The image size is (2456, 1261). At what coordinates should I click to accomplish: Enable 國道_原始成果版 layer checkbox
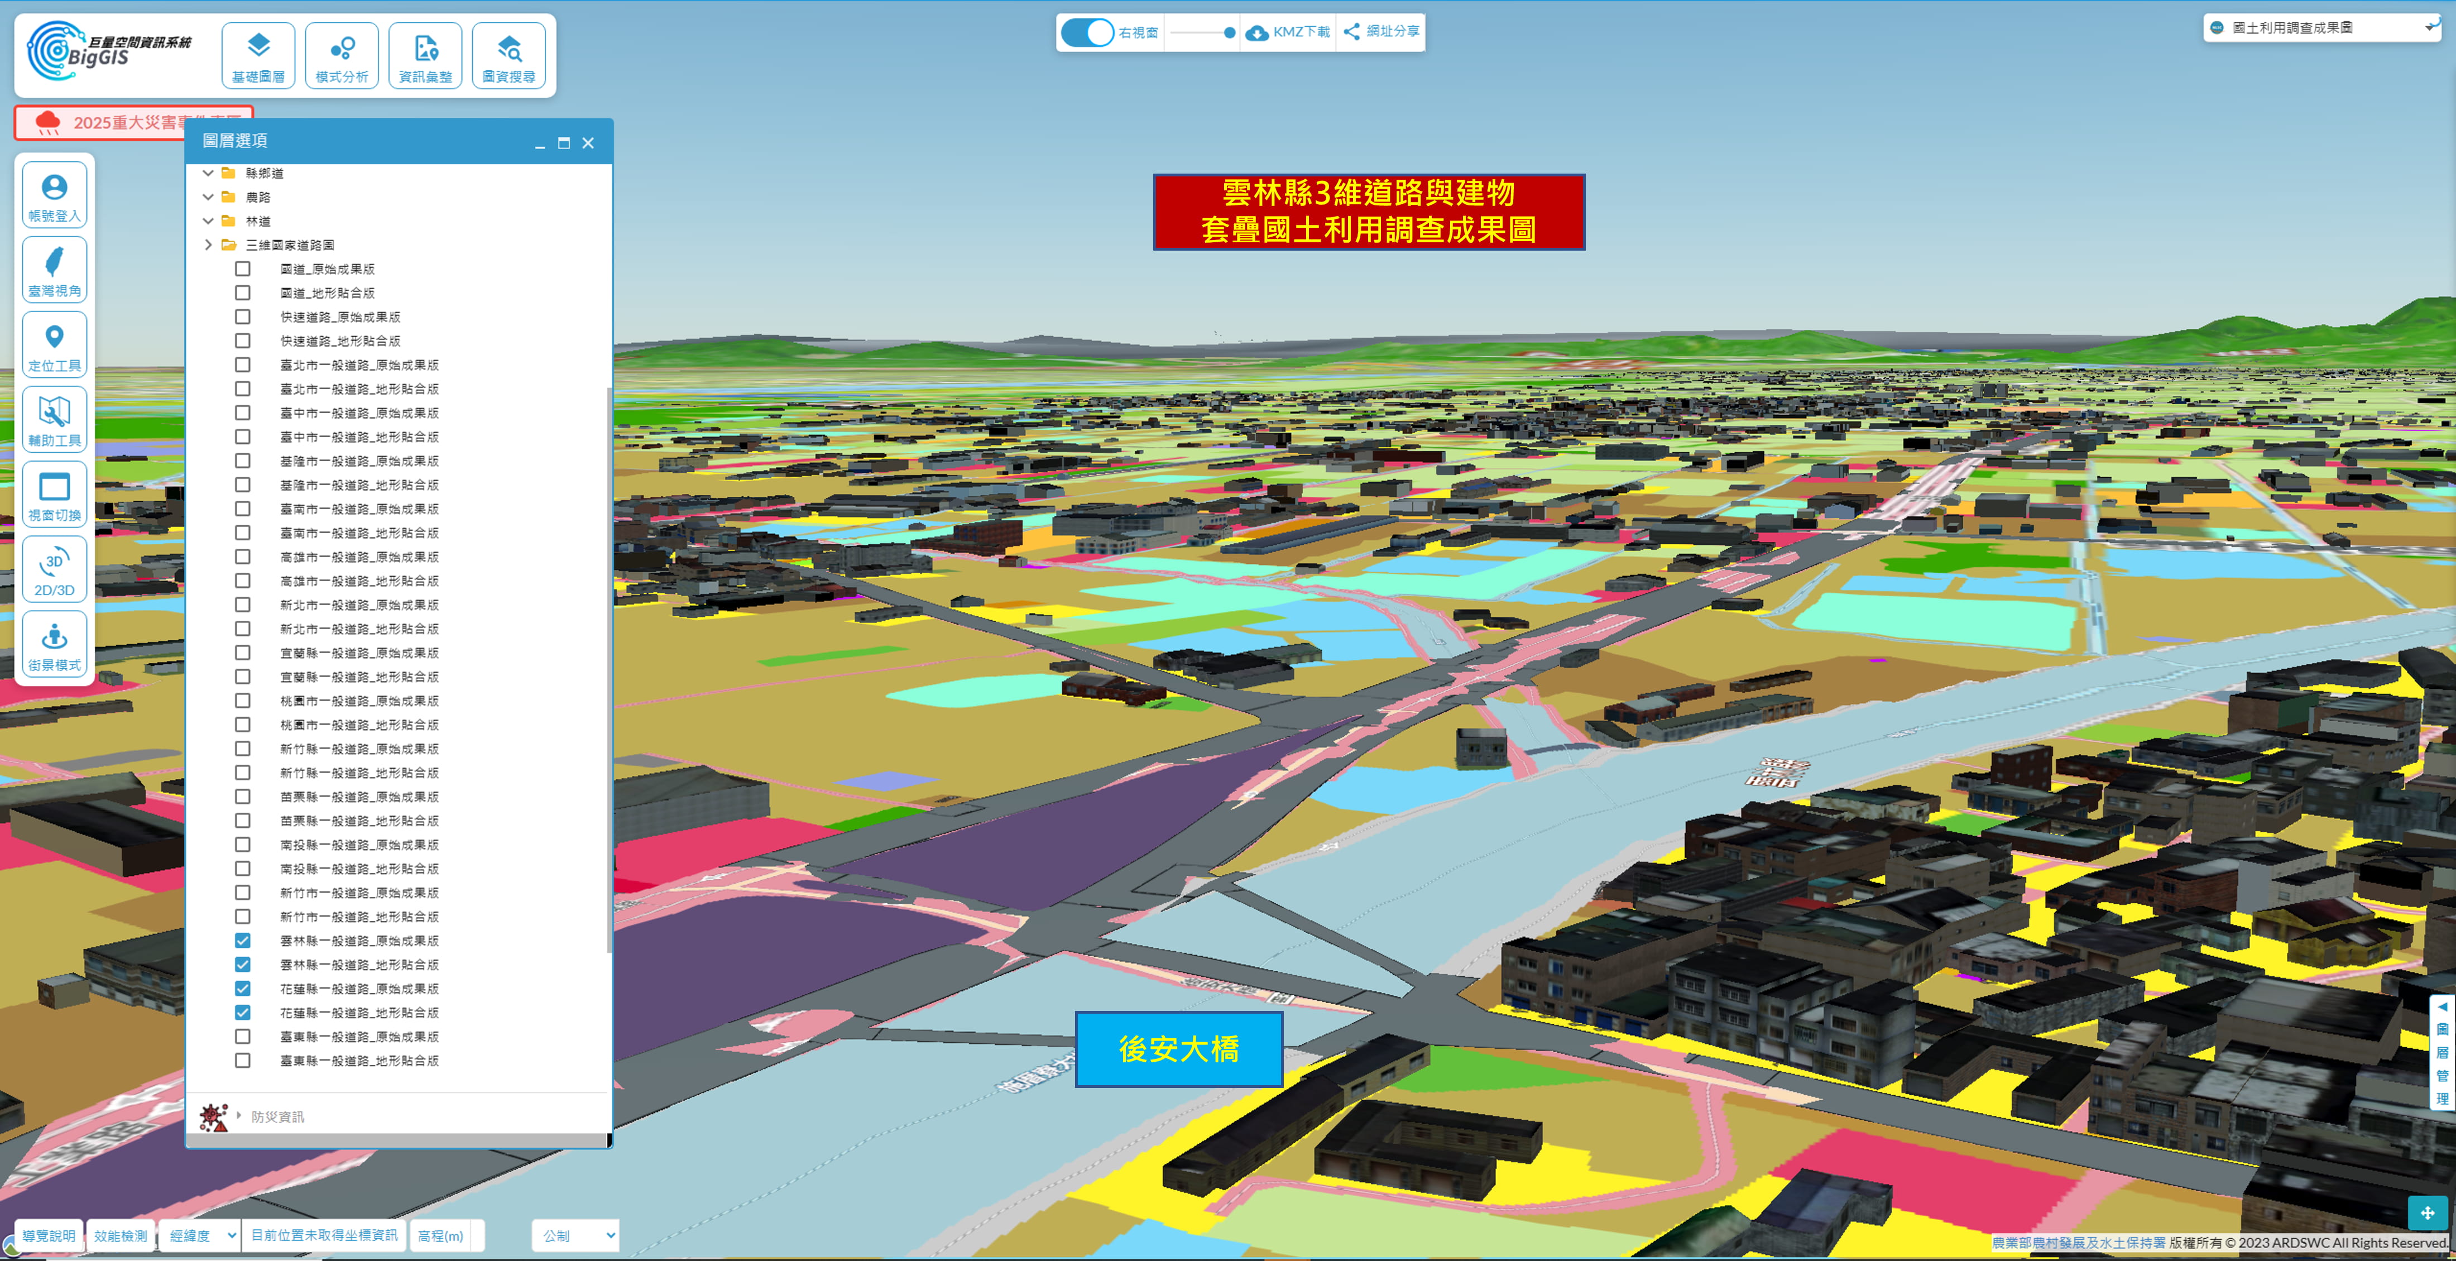point(243,269)
